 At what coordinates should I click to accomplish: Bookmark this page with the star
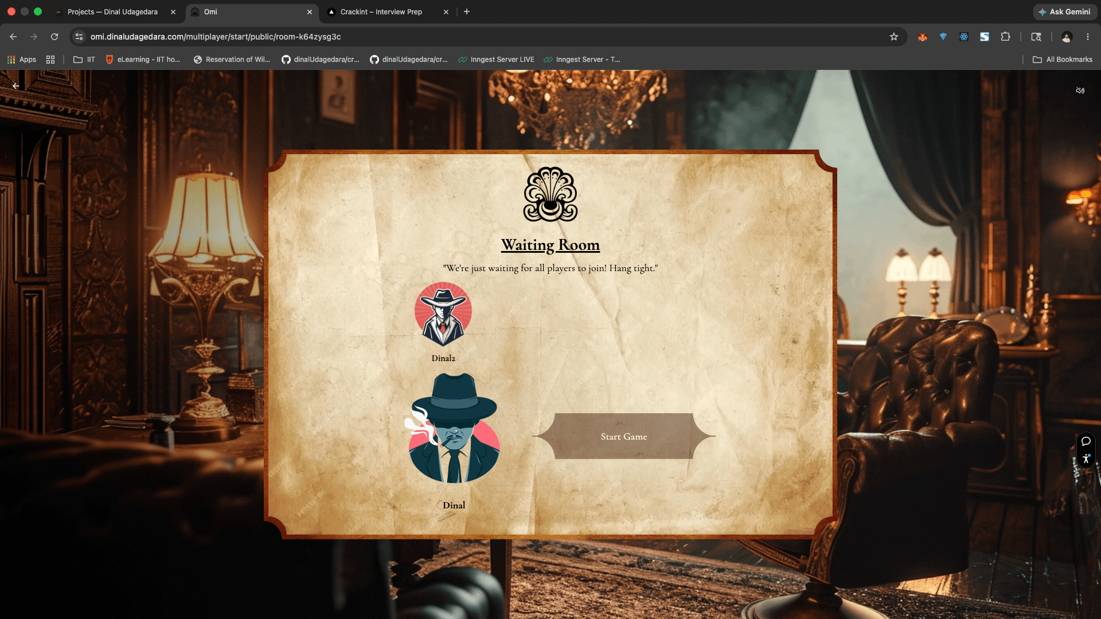coord(894,37)
